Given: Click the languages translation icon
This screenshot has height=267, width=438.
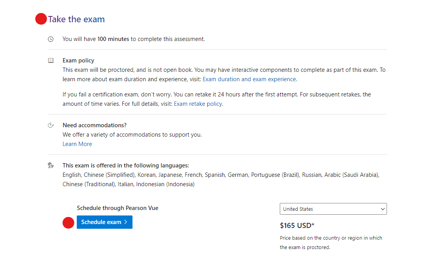Looking at the screenshot, I should point(51,166).
